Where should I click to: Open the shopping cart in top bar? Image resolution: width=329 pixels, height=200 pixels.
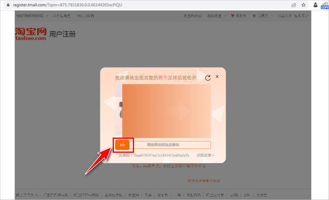click(x=239, y=16)
